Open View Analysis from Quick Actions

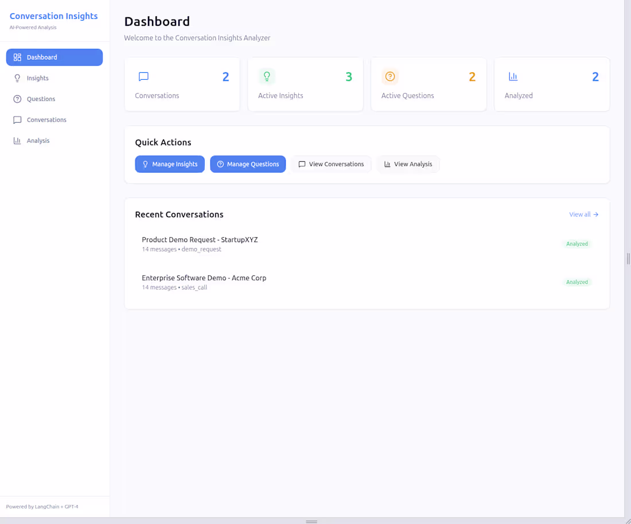(x=408, y=164)
